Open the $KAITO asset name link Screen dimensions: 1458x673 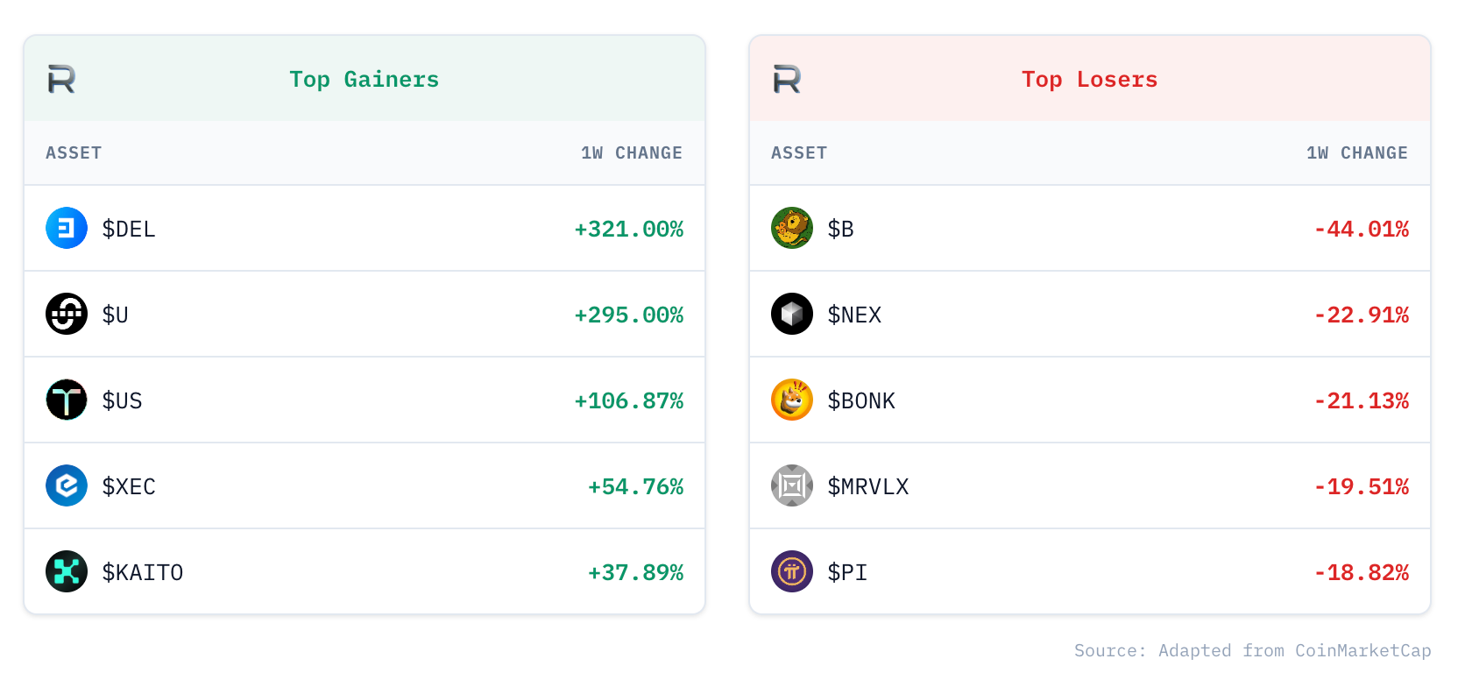click(x=143, y=572)
